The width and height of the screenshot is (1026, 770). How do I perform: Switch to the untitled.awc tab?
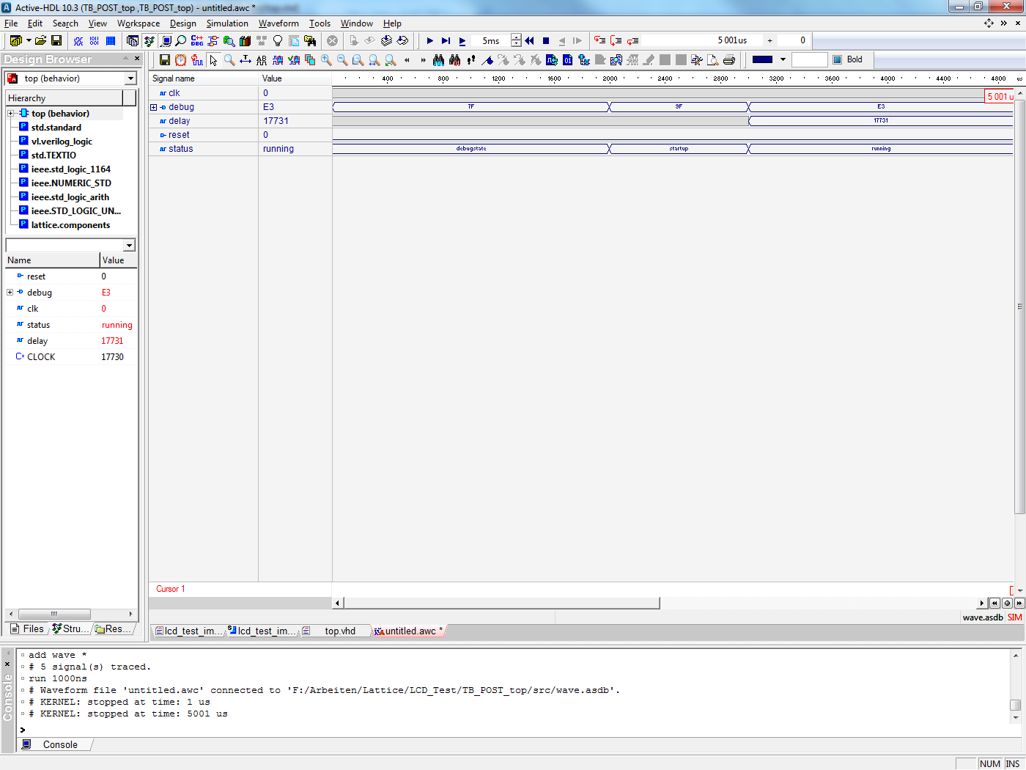[409, 631]
